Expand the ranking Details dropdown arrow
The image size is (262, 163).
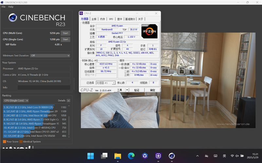tap(68, 101)
